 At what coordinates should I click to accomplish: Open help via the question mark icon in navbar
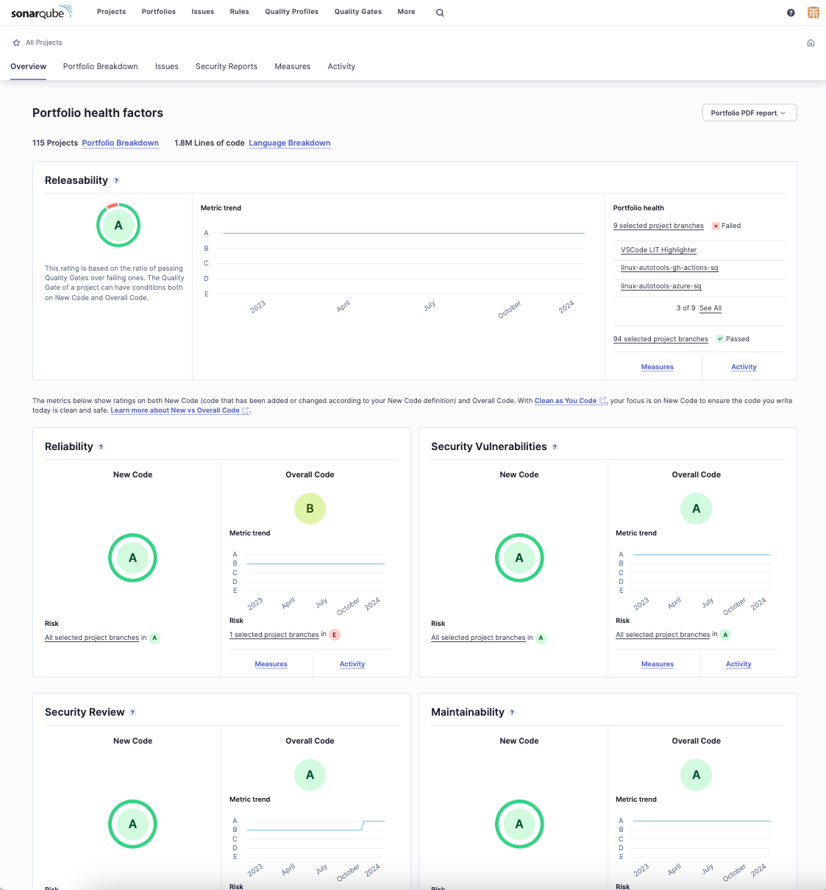click(x=791, y=13)
